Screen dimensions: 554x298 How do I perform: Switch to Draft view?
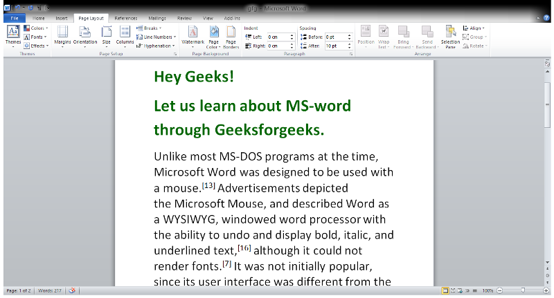(x=475, y=290)
